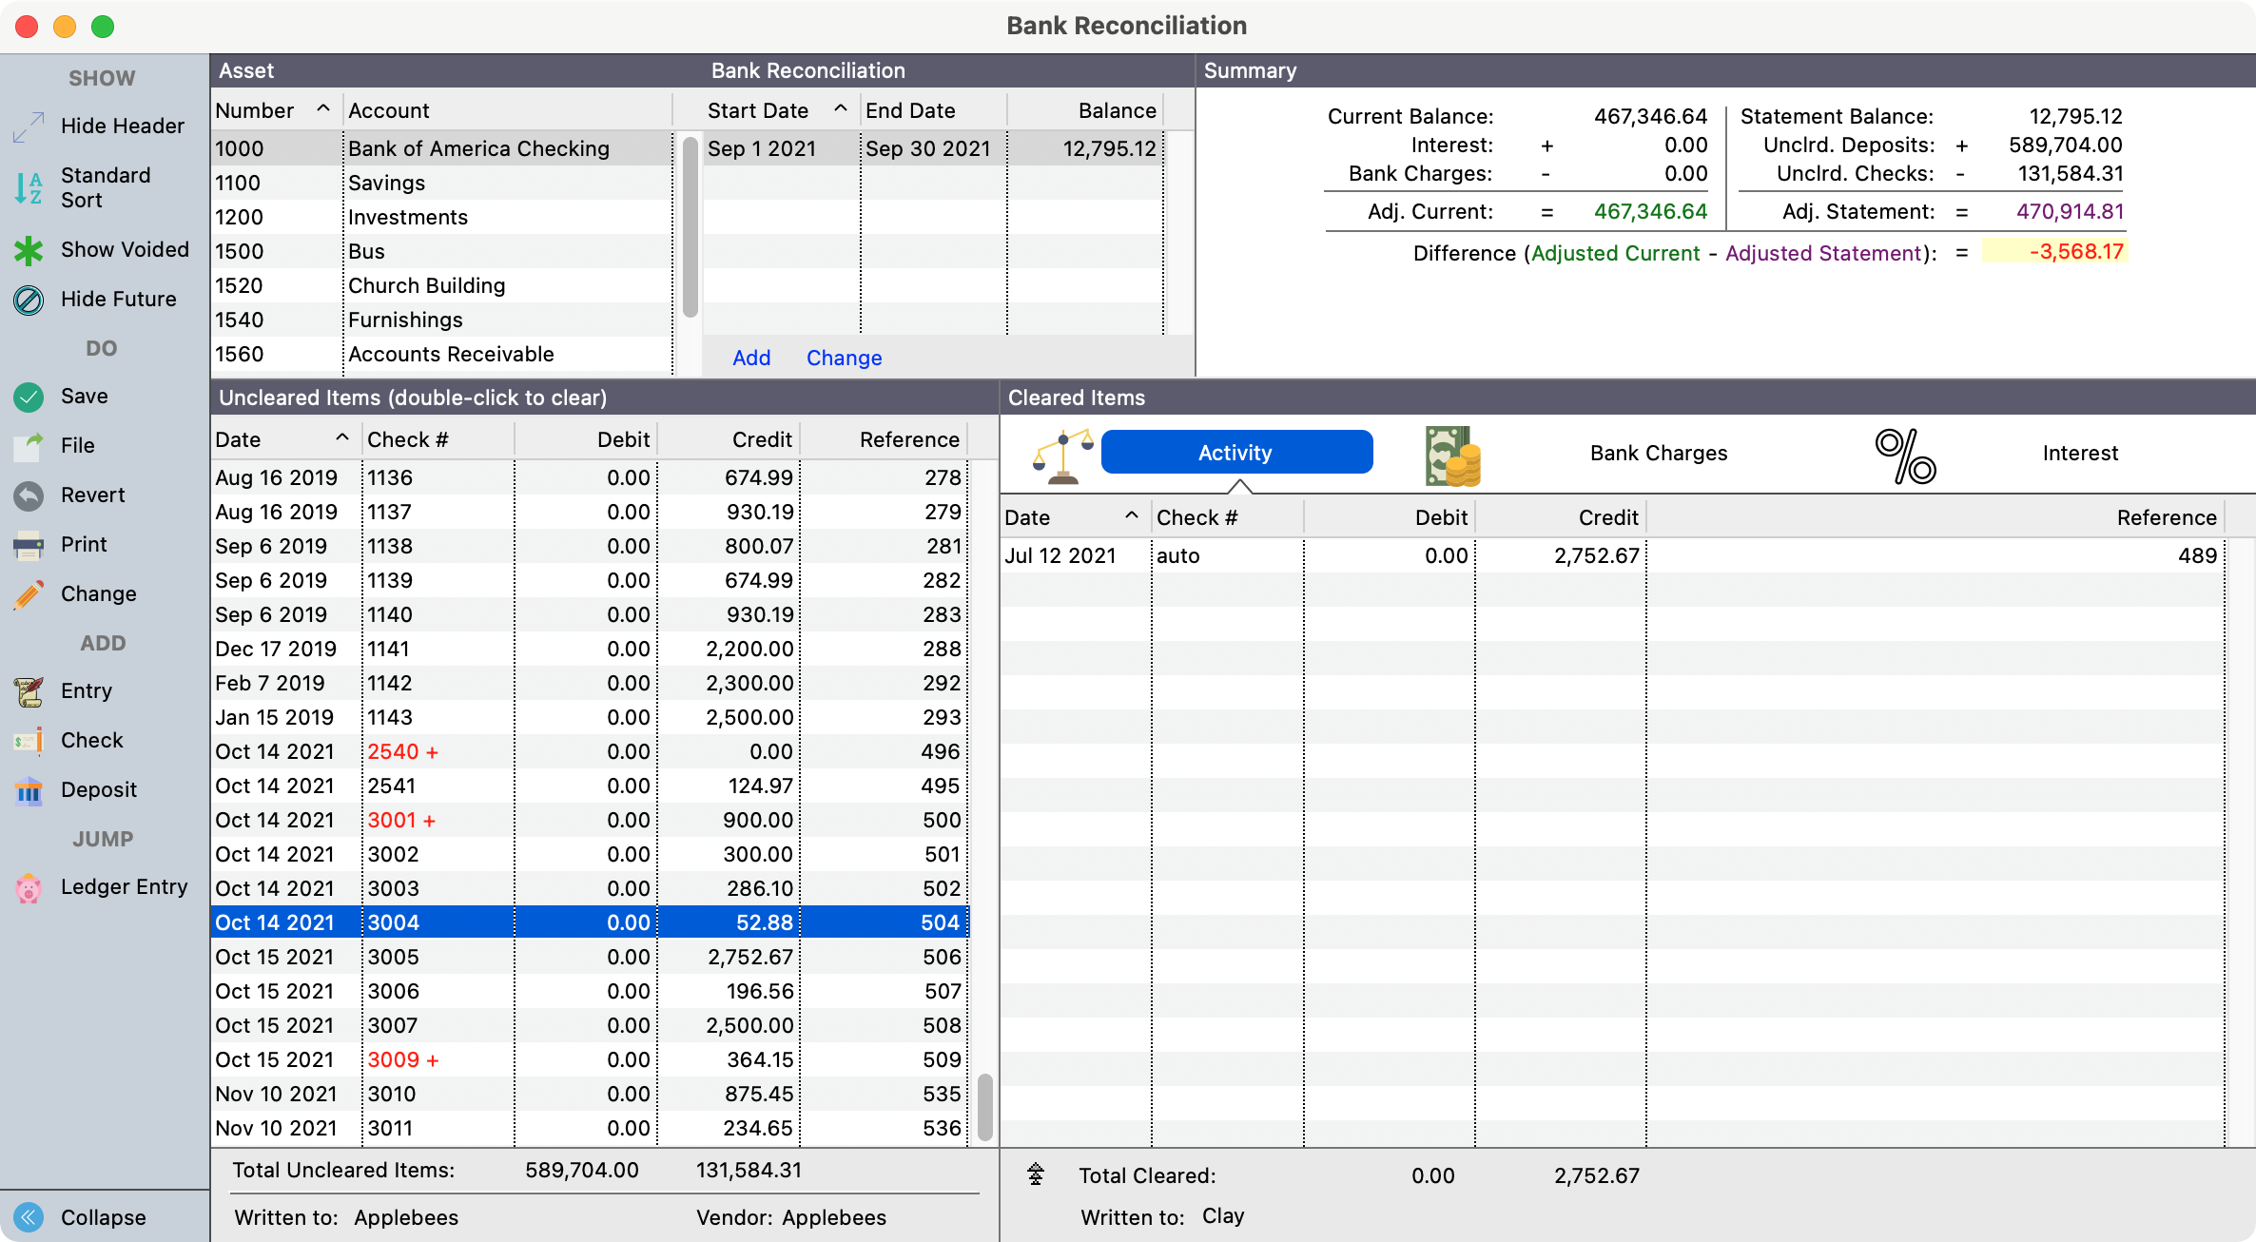Click the Revert arrow icon

tap(29, 495)
